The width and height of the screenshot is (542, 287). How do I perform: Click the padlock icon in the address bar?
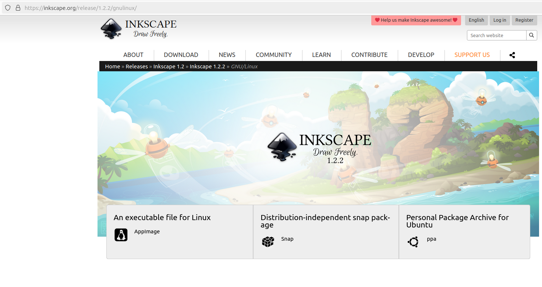point(18,7)
